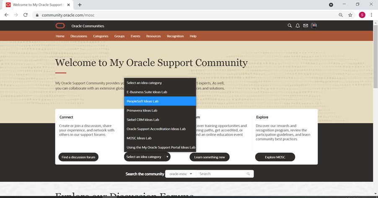Open the Groups nav item

[x=119, y=36]
